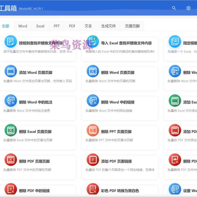Open the 删除 PDF 中的链接 tool title
This screenshot has height=197, width=197.
[x=34, y=191]
